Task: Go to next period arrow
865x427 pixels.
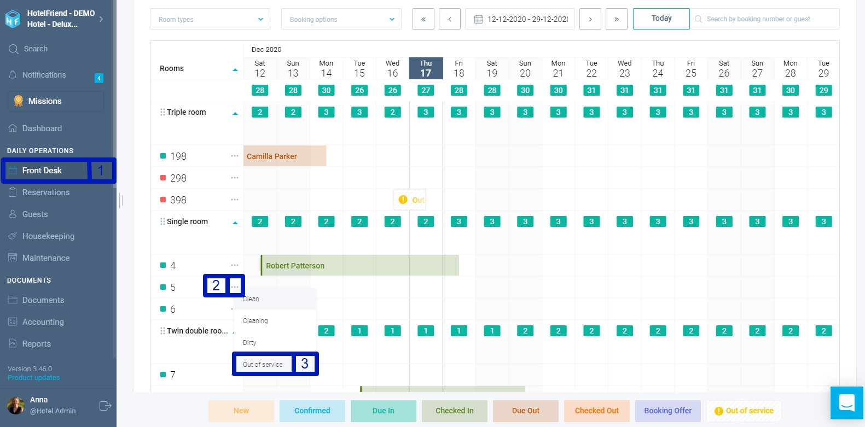Action: point(590,19)
